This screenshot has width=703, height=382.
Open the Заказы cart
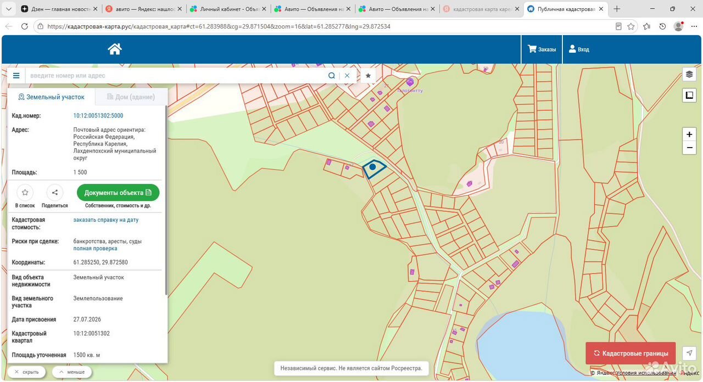coord(542,49)
